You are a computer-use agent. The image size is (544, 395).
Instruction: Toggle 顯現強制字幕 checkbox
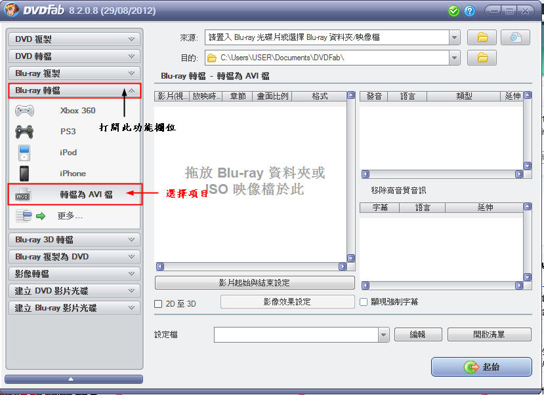(x=364, y=302)
